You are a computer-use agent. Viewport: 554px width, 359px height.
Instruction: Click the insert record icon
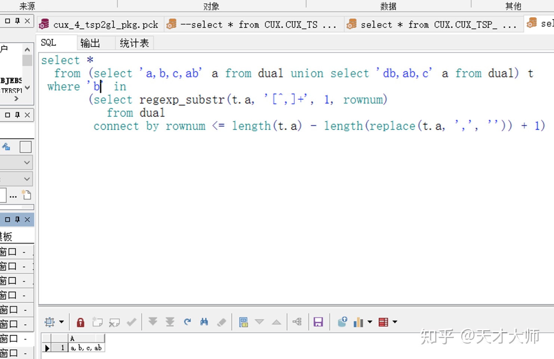[98, 322]
